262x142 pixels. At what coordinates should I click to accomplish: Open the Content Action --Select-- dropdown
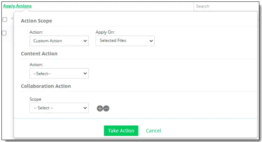pos(59,73)
